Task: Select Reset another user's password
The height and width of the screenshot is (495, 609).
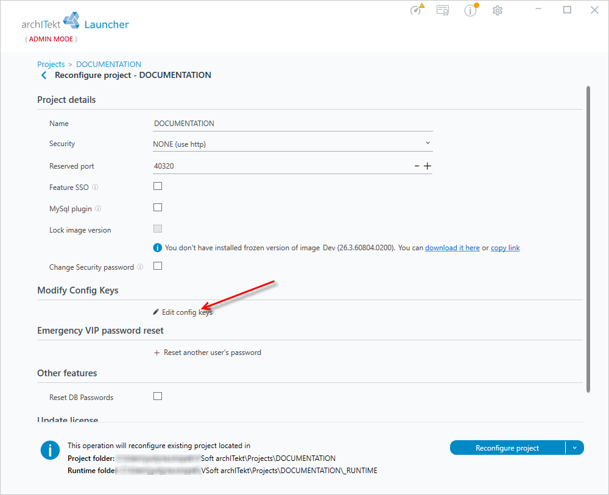Action: [x=208, y=353]
